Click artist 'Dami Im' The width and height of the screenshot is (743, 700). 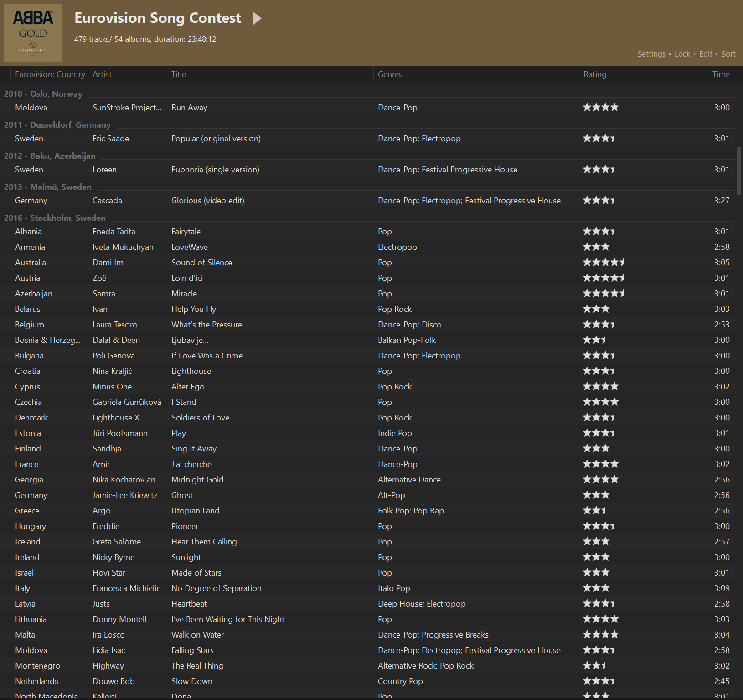tap(108, 263)
